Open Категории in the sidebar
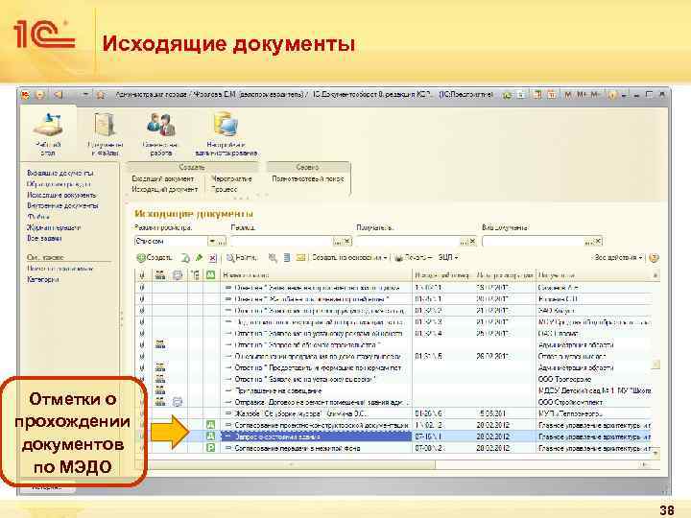Viewport: 691px width, 518px height. point(43,279)
